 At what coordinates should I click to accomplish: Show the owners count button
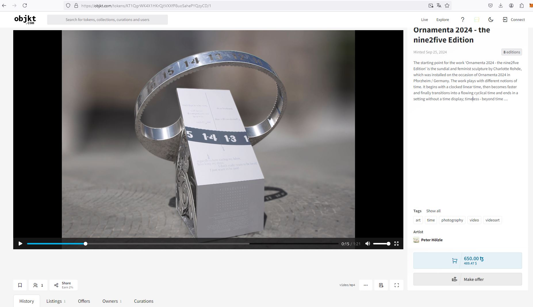click(x=38, y=285)
